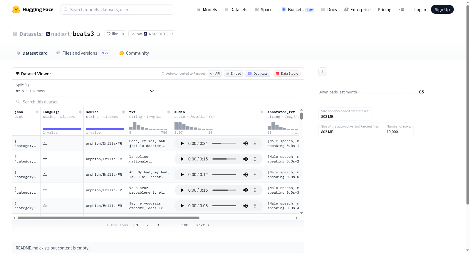Viewport: 470px width, 253px height.
Task: Seek in the 0:12 audio progress bar
Action: (x=224, y=175)
